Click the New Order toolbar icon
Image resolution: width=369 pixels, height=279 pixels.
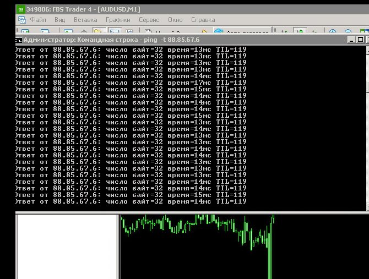[148, 31]
